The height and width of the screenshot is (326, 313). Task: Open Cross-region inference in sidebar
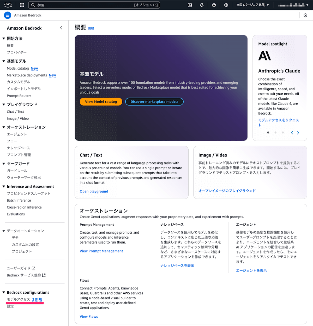click(24, 207)
